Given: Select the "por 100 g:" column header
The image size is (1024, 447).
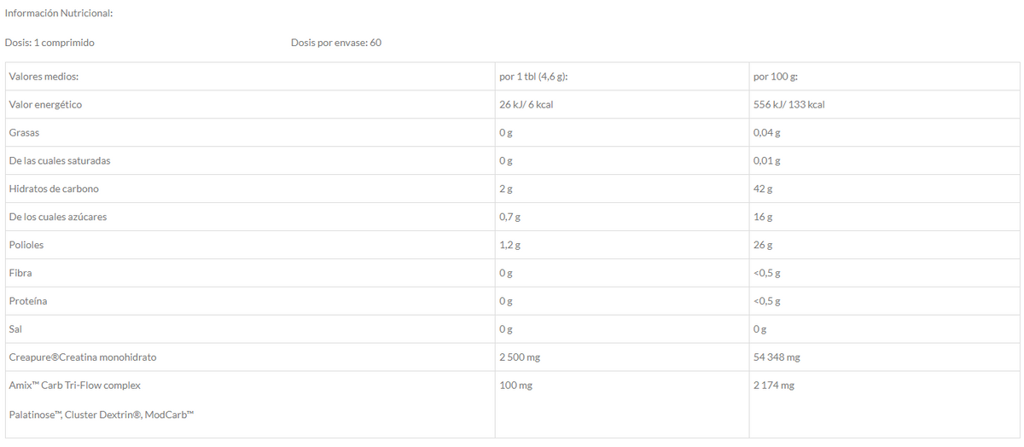Looking at the screenshot, I should 776,77.
